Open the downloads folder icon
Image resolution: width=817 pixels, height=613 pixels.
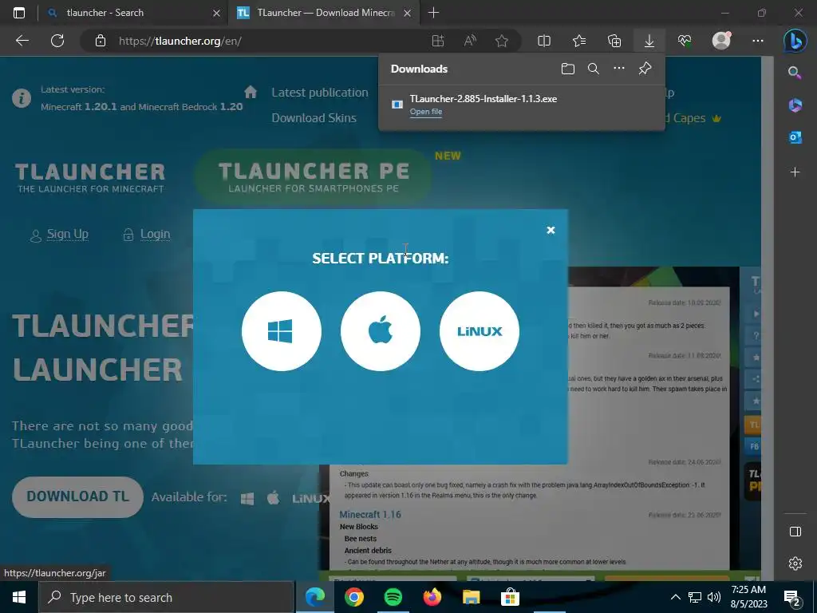568,69
